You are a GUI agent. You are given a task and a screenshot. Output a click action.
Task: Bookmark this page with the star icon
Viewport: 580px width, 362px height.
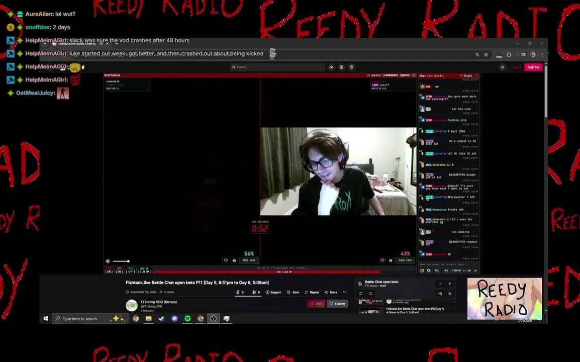pos(486,55)
